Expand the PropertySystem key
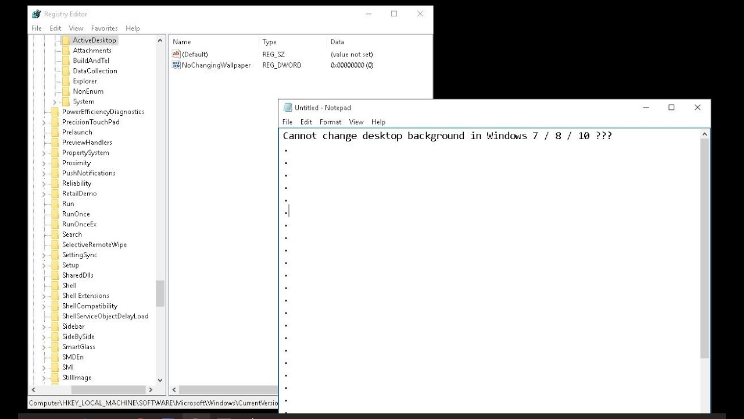Viewport: 744px width, 419px height. [x=44, y=153]
